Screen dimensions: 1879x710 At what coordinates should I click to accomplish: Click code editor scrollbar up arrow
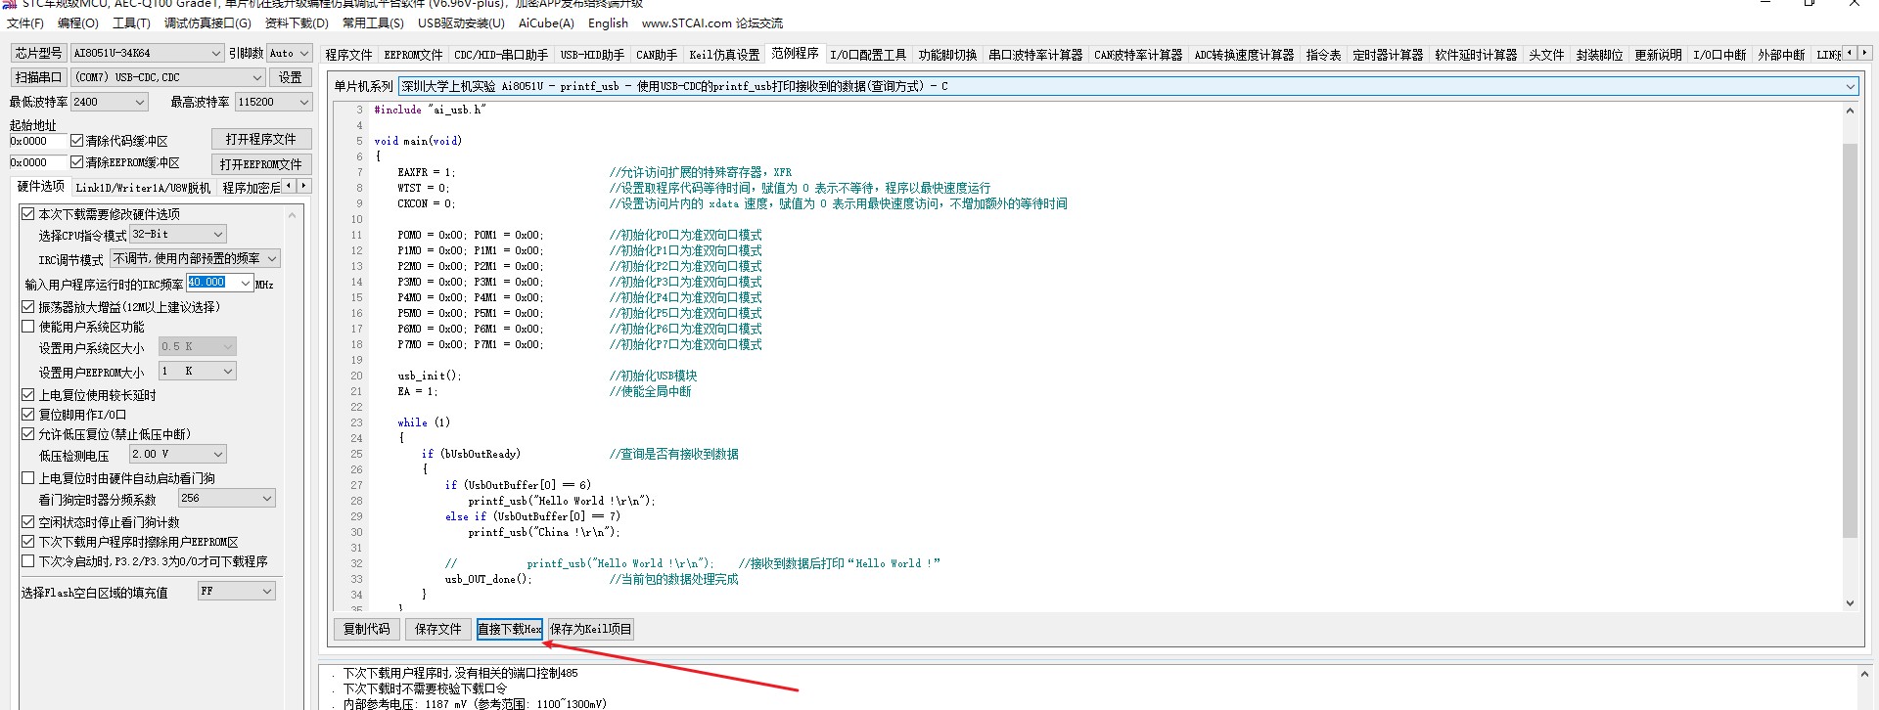(x=1850, y=111)
